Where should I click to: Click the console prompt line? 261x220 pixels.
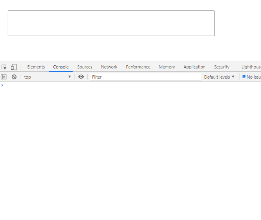pos(130,85)
